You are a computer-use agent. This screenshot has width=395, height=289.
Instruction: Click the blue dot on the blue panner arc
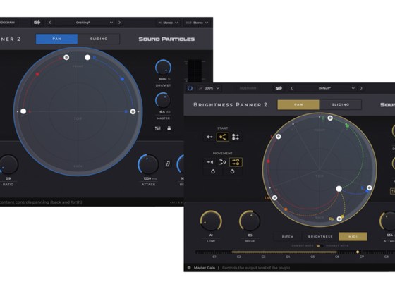[123, 79]
